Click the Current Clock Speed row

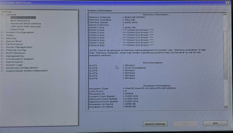tap(114, 96)
